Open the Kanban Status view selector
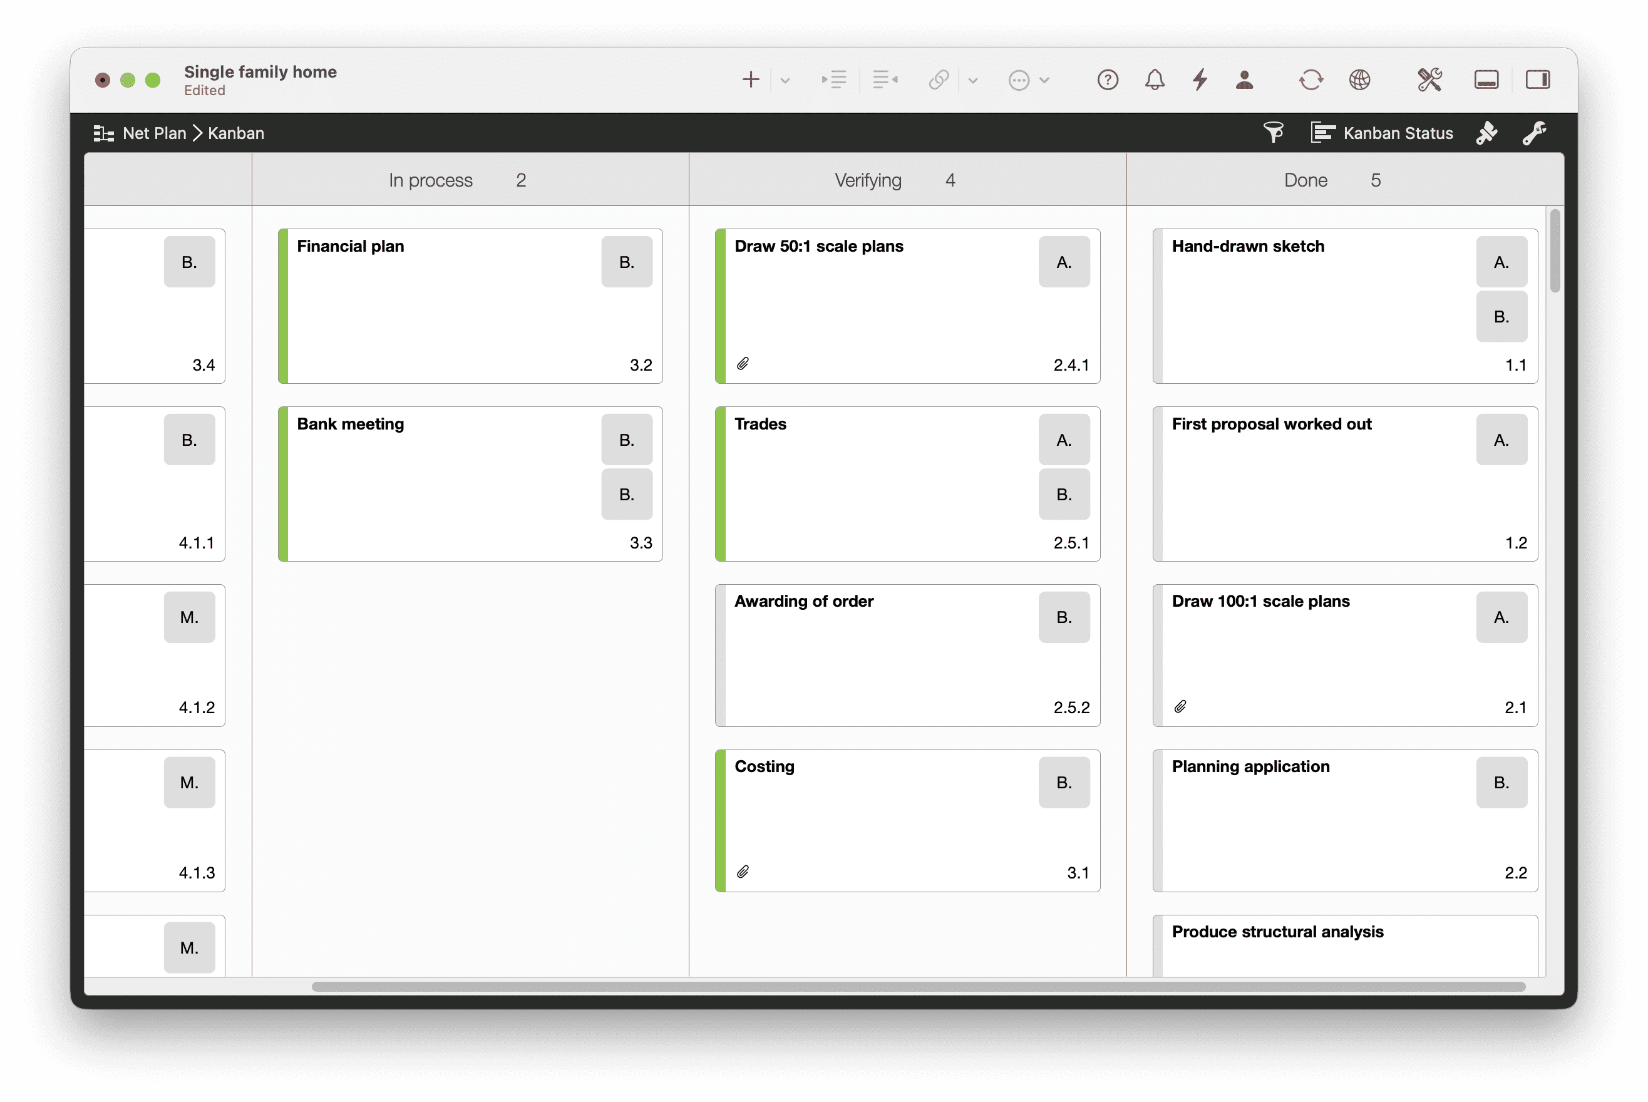 pos(1382,133)
